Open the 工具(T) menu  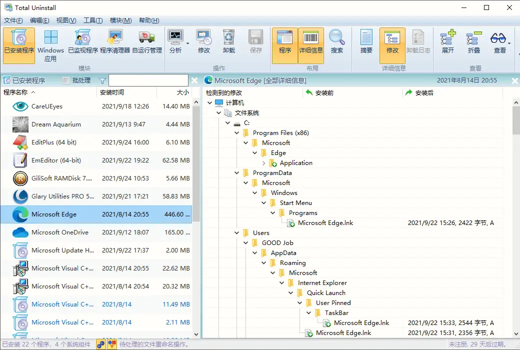coord(93,20)
